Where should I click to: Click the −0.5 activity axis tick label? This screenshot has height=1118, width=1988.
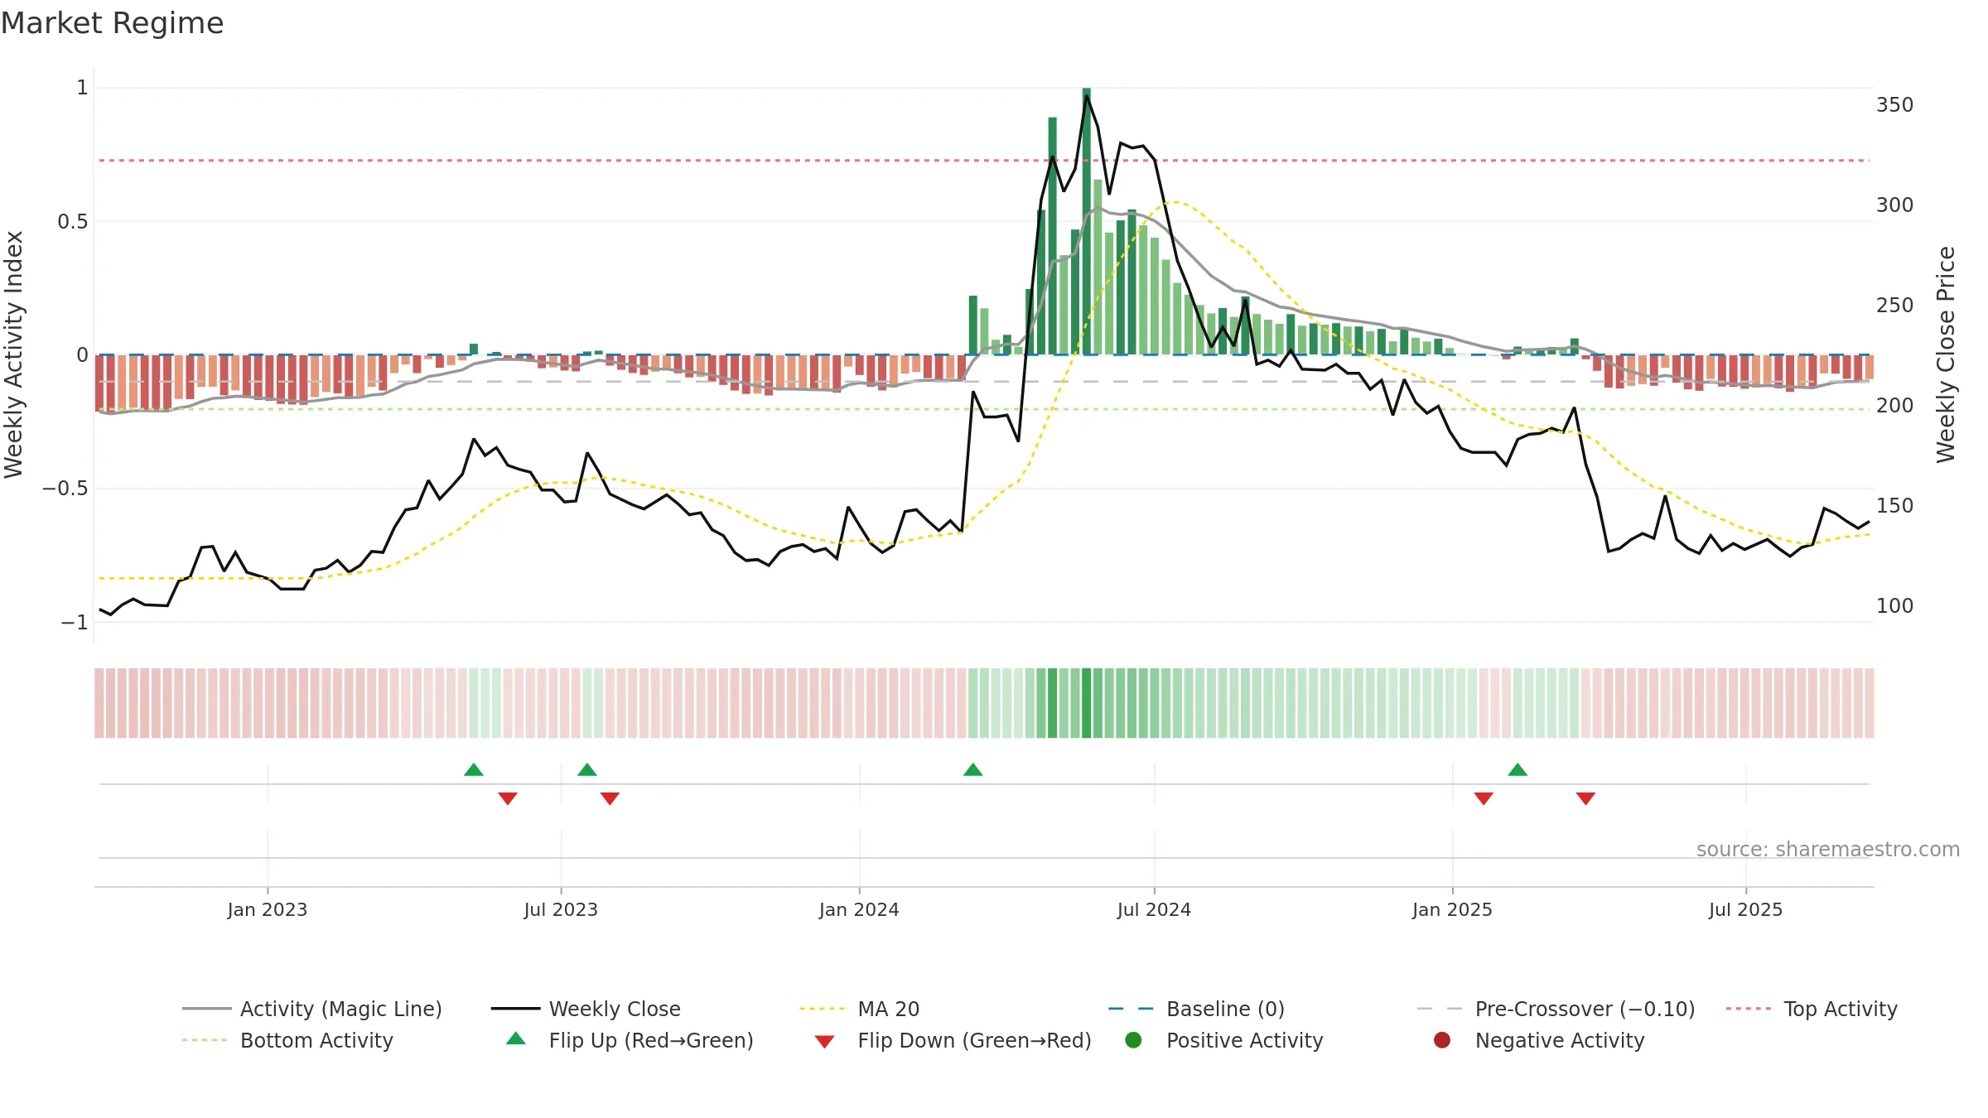[65, 489]
